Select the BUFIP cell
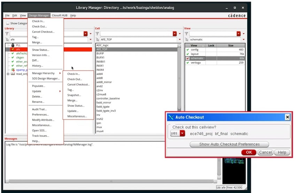296x193 pixels. 100,53
